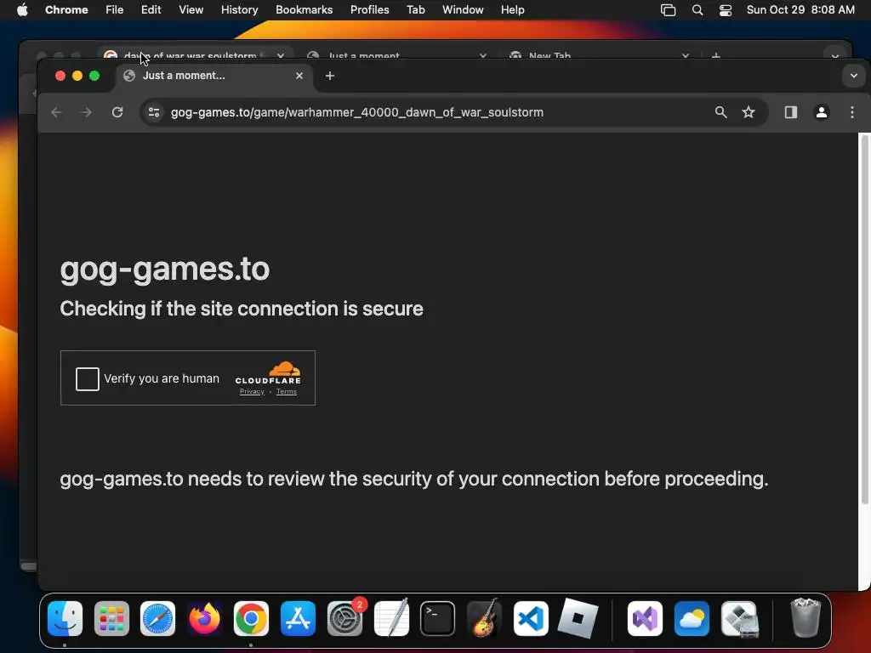Open a new tab with plus button
Image resolution: width=871 pixels, height=653 pixels.
tap(330, 76)
